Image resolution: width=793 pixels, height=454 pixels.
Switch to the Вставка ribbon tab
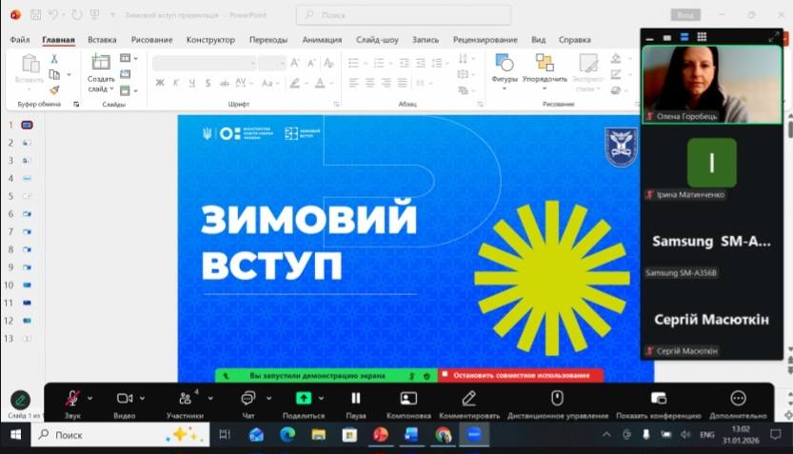click(102, 40)
